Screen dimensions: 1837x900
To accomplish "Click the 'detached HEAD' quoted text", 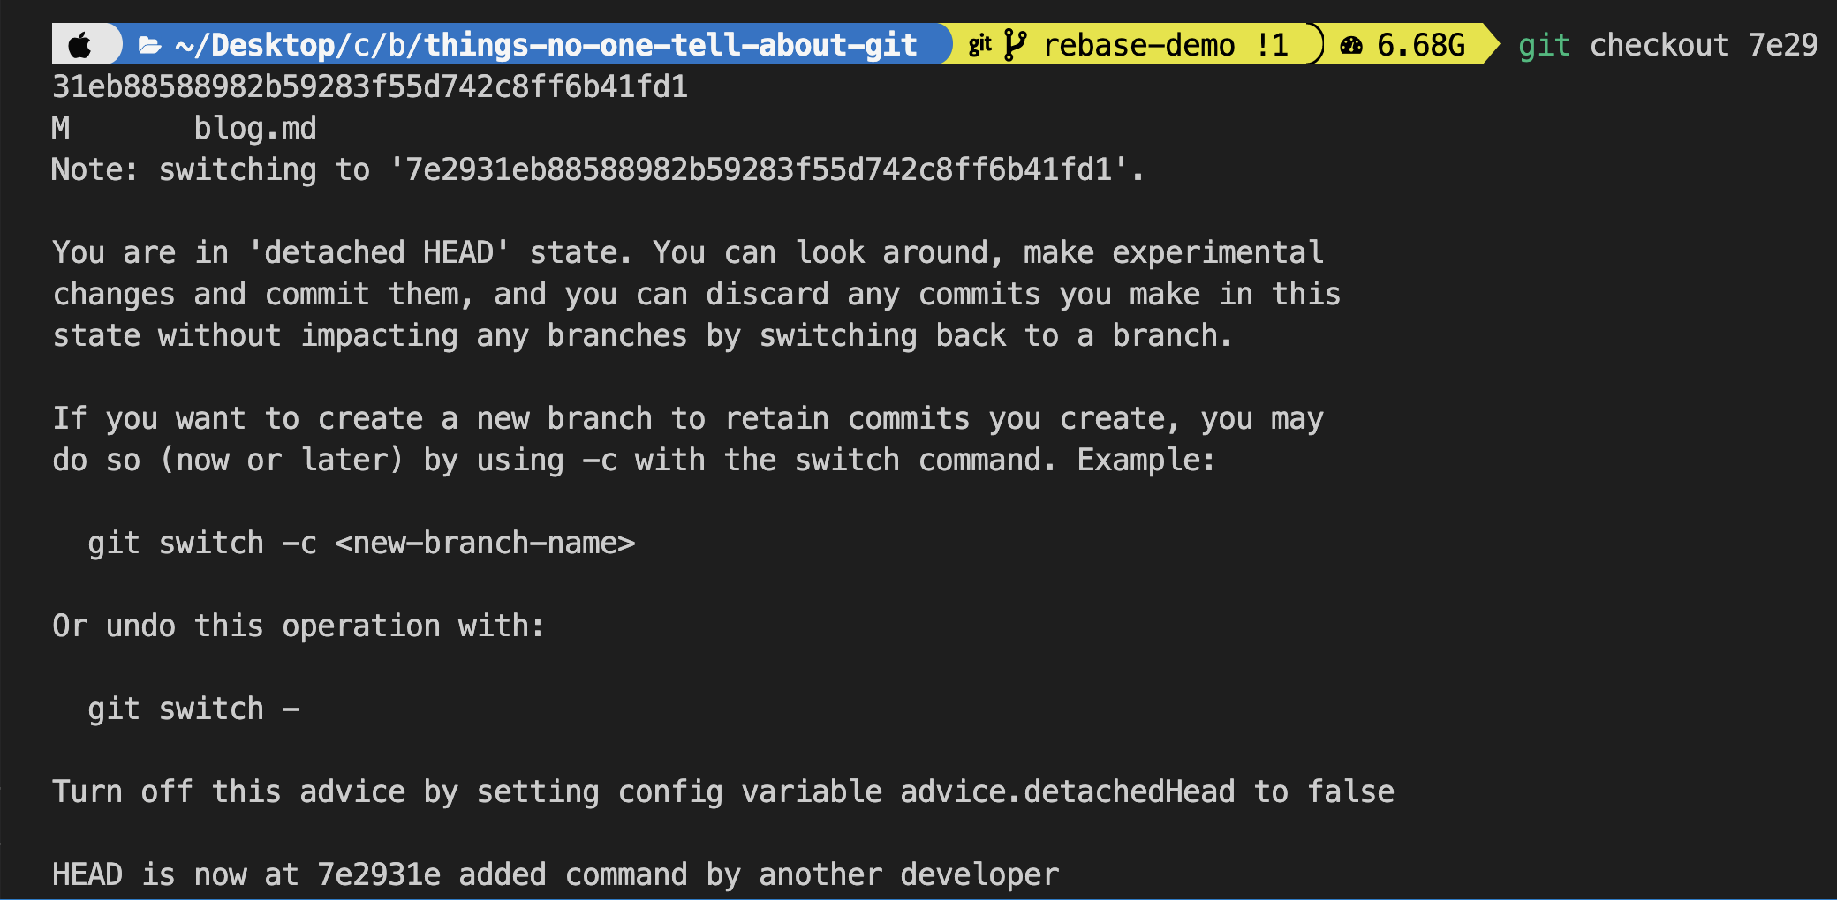I will pos(379,252).
